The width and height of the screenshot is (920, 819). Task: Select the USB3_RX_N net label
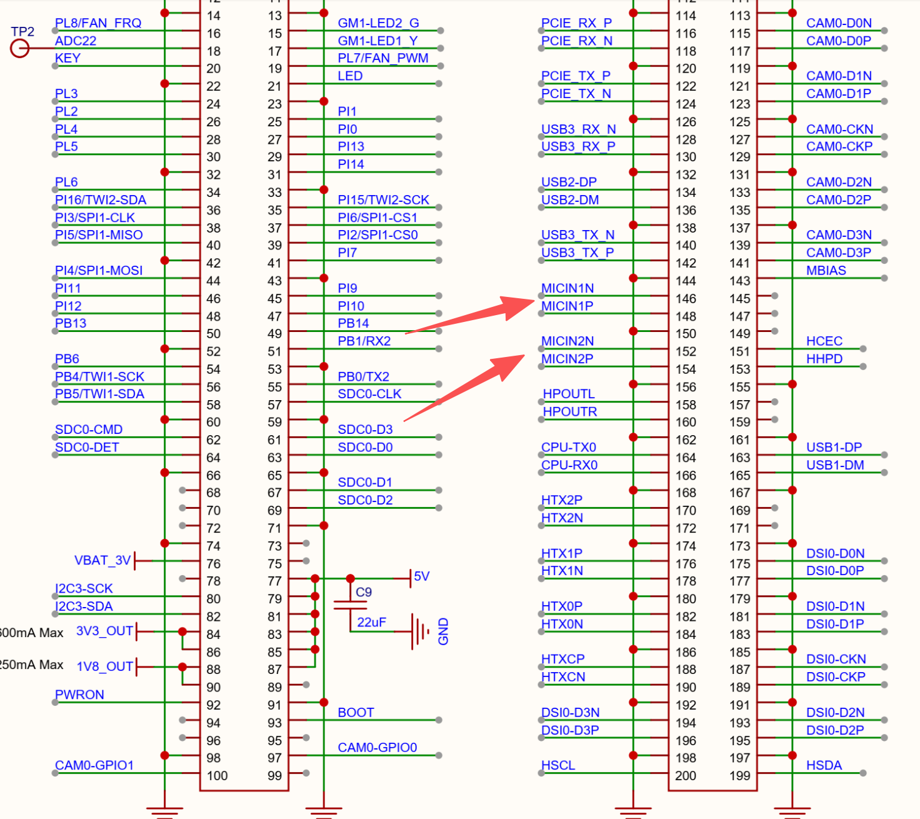click(x=578, y=129)
